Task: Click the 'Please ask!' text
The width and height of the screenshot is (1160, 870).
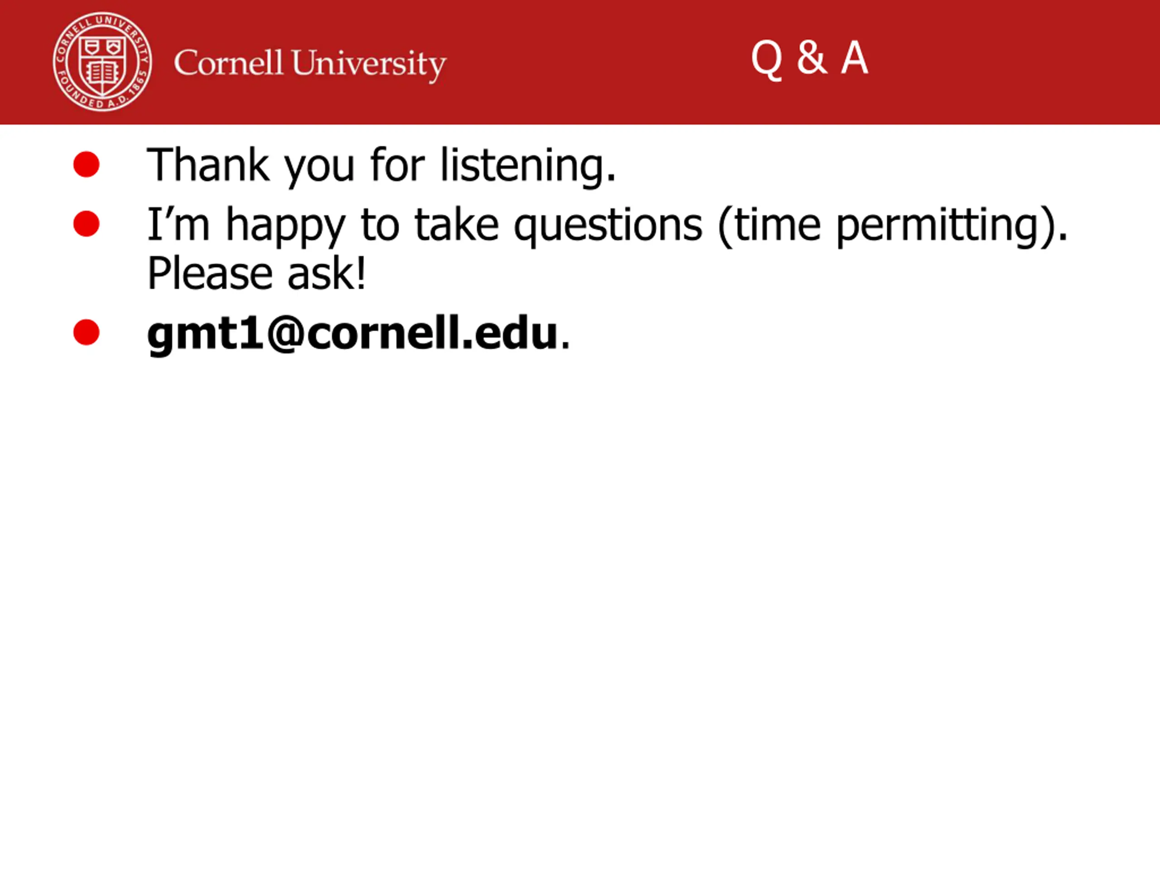Action: [256, 273]
